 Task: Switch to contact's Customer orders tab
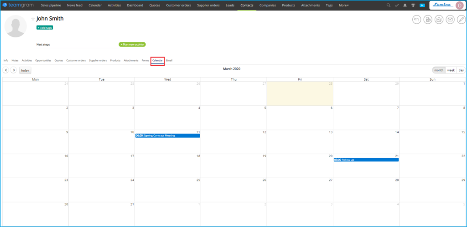point(76,60)
